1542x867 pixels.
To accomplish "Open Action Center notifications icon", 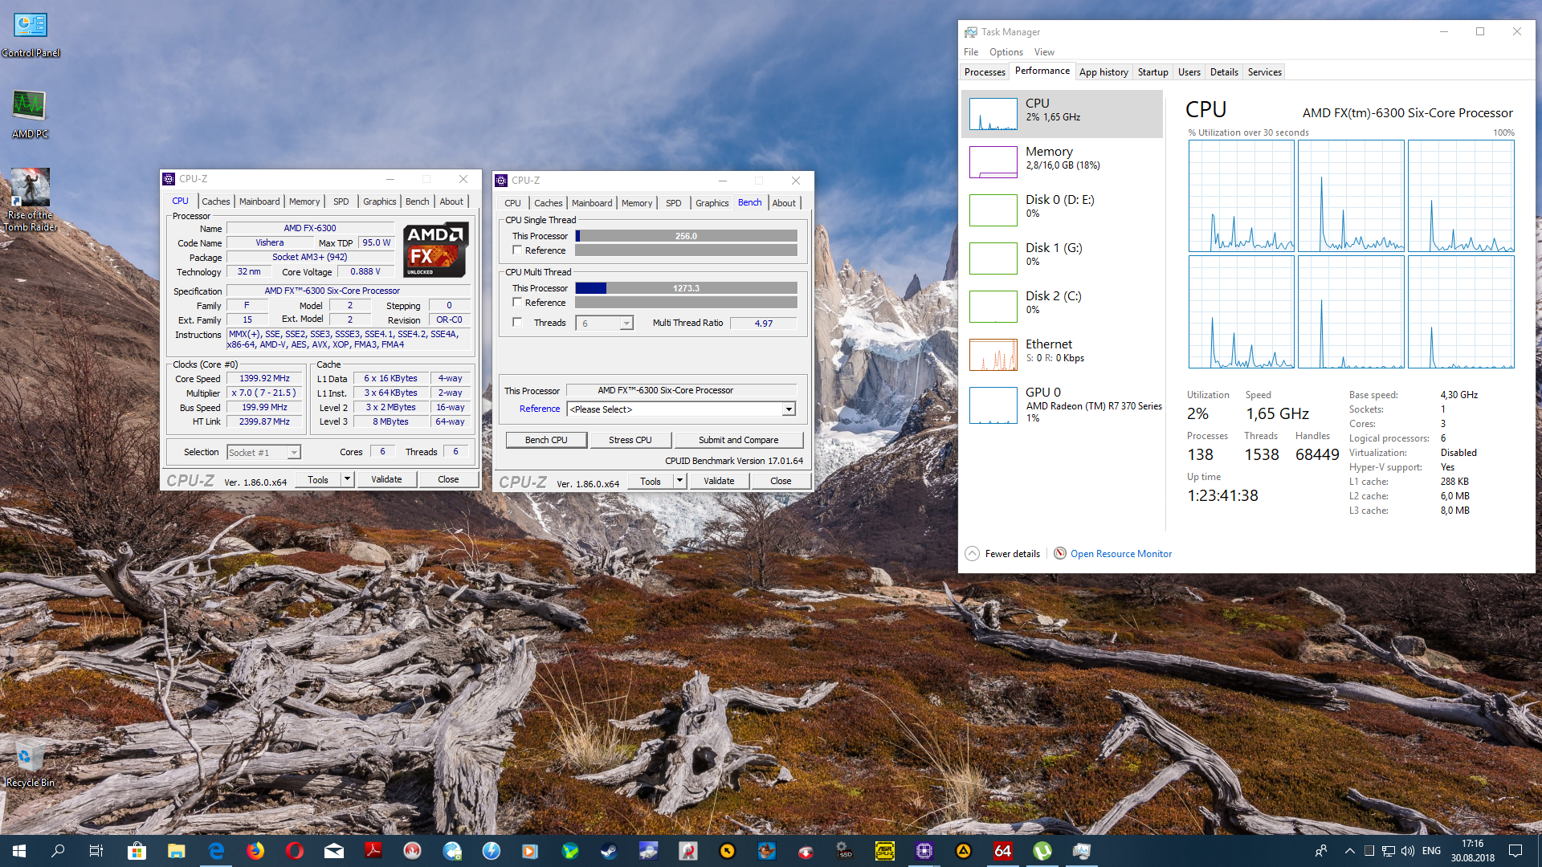I will point(1515,851).
